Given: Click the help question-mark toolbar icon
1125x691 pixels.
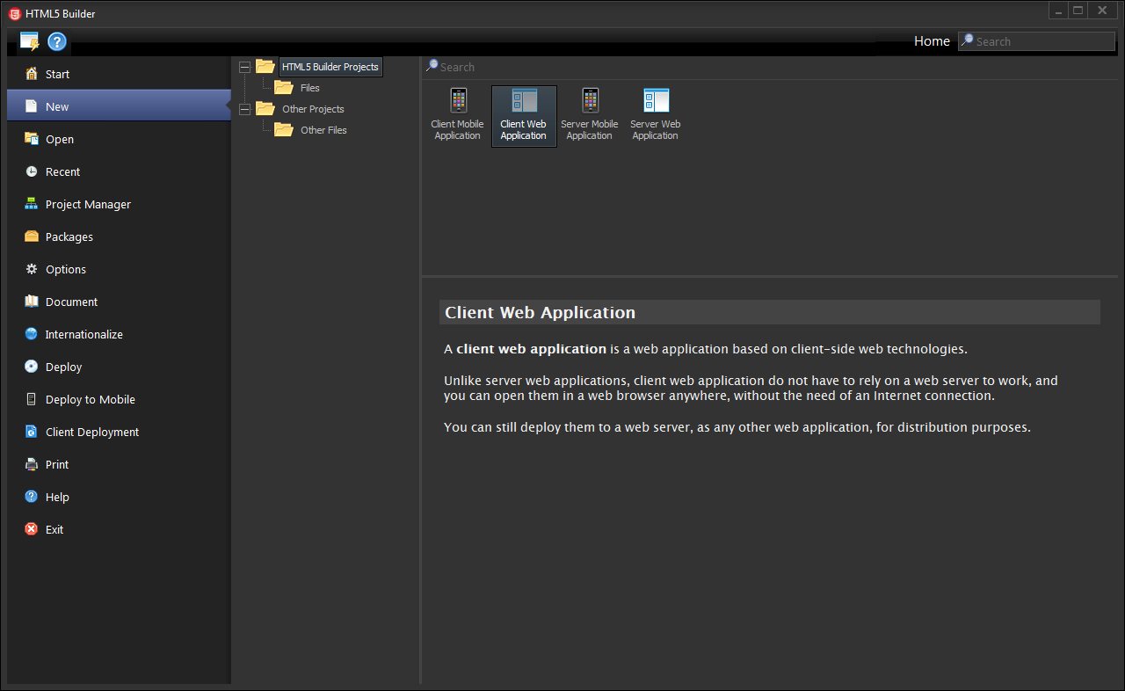Looking at the screenshot, I should [x=56, y=41].
